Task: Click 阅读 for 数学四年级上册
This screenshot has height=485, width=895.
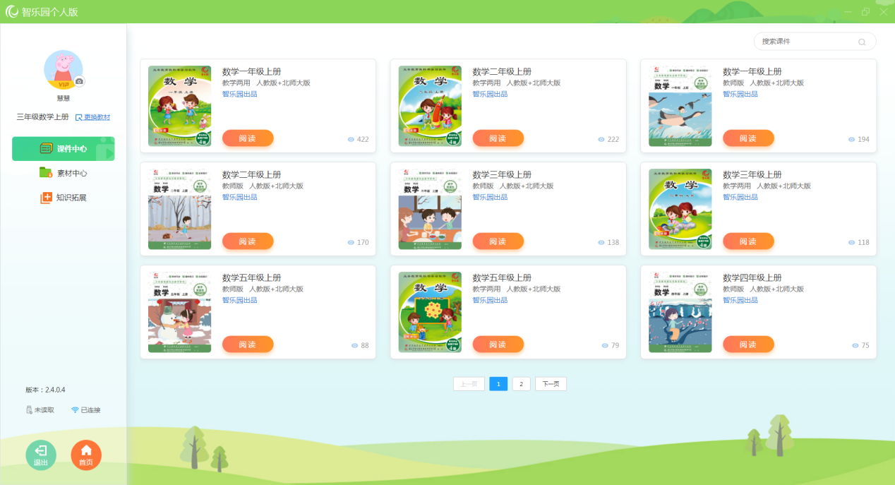Action: pyautogui.click(x=748, y=345)
